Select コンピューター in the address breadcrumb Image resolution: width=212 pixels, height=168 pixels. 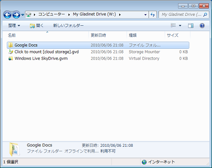tap(52, 14)
